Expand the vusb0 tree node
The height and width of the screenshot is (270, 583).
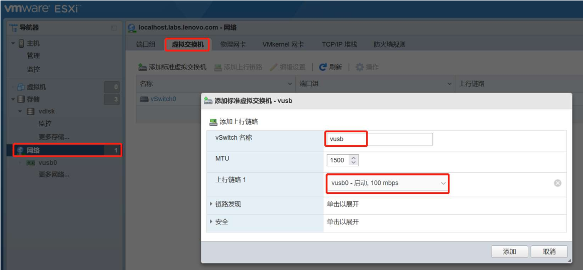pos(21,163)
